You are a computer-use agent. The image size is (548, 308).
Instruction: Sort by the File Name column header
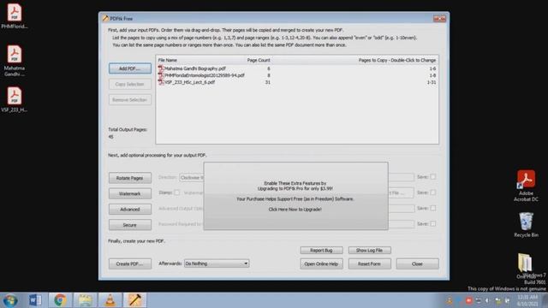point(168,60)
